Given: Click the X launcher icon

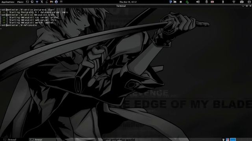Looking at the screenshot, I should (x=42, y=2).
